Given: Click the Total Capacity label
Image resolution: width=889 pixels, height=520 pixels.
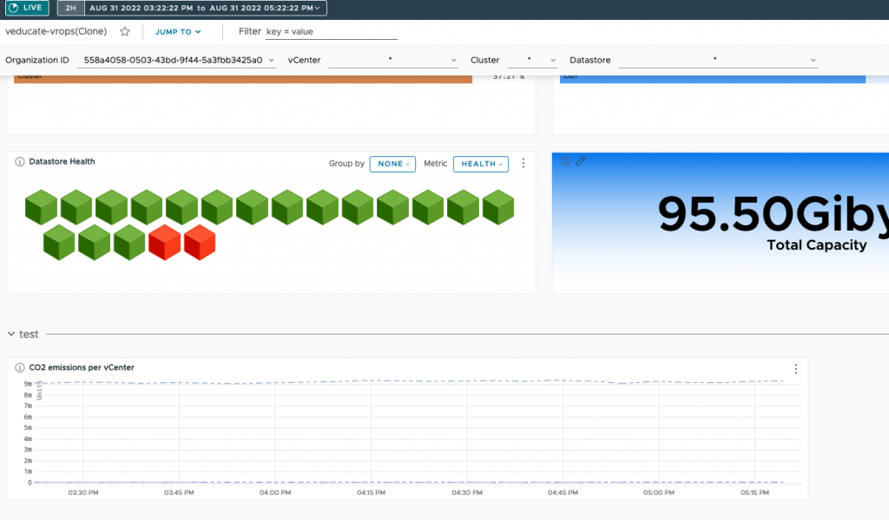Looking at the screenshot, I should pyautogui.click(x=816, y=245).
